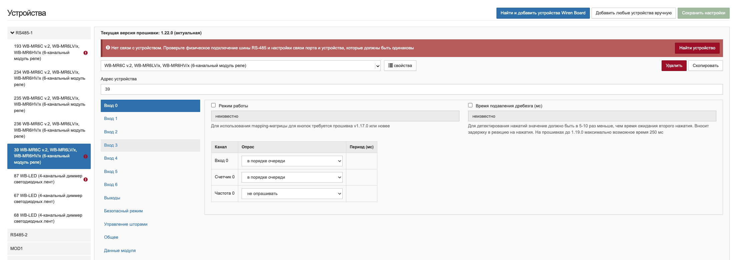Click the Адрес устройства input field
The height and width of the screenshot is (260, 734).
411,89
